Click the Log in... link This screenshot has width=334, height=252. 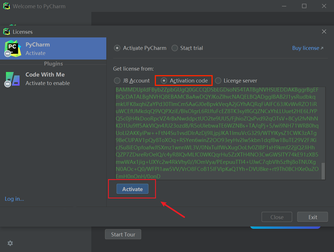tap(14, 199)
